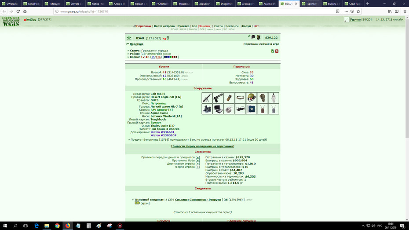Open page actions three-dot menu in address bar
Image resolution: width=409 pixels, height=230 pixels.
pyautogui.click(x=346, y=11)
